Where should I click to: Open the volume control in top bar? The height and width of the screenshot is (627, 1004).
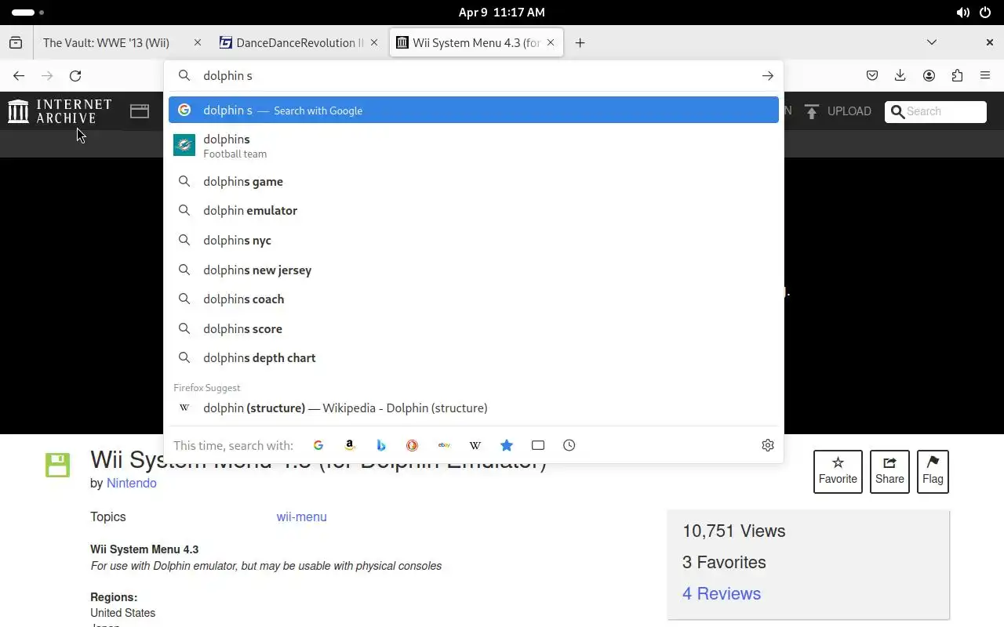(x=962, y=13)
